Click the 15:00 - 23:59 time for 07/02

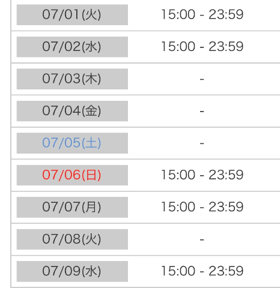(x=202, y=46)
